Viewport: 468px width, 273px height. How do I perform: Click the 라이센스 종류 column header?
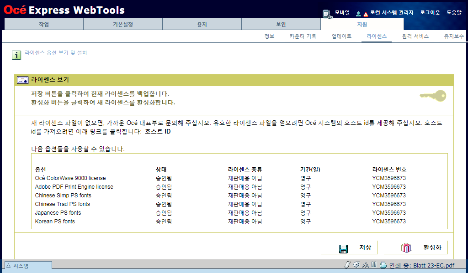pos(245,170)
